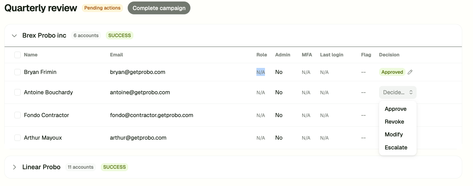Screen dimensions: 473x186
Task: Select the Antoine Bouchardy row checkbox
Action: coord(17,92)
